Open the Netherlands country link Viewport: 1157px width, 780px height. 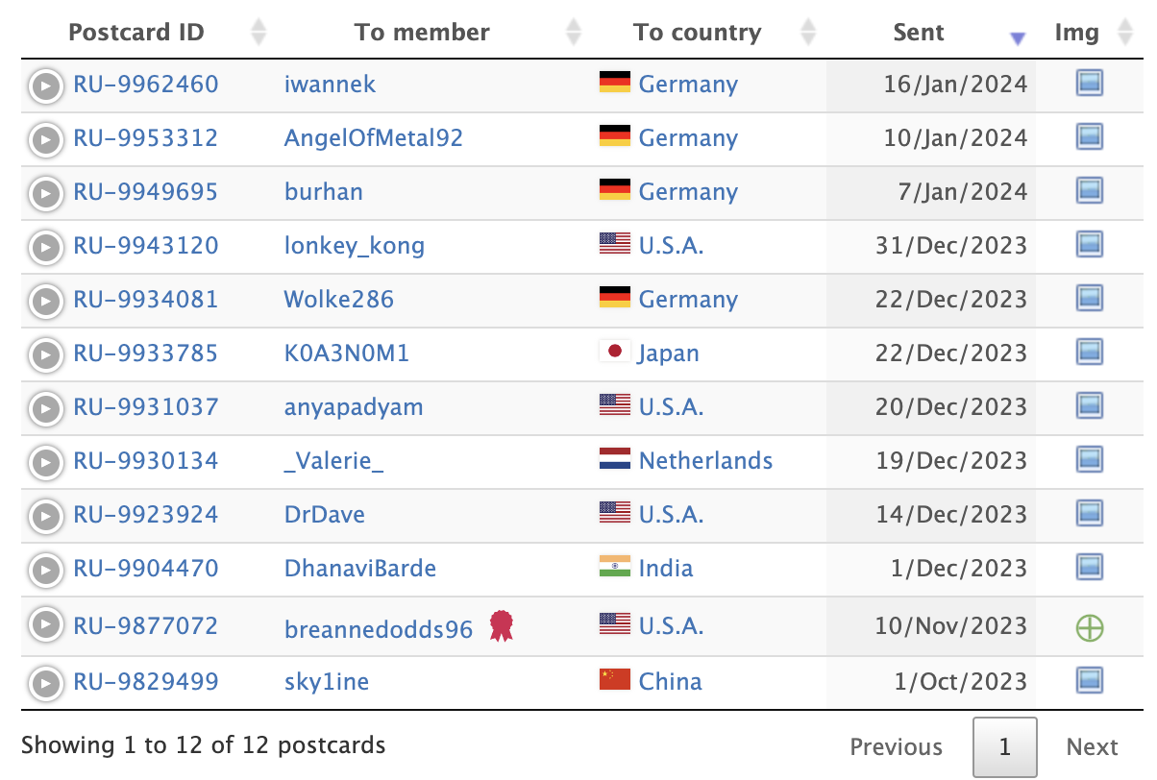click(705, 460)
